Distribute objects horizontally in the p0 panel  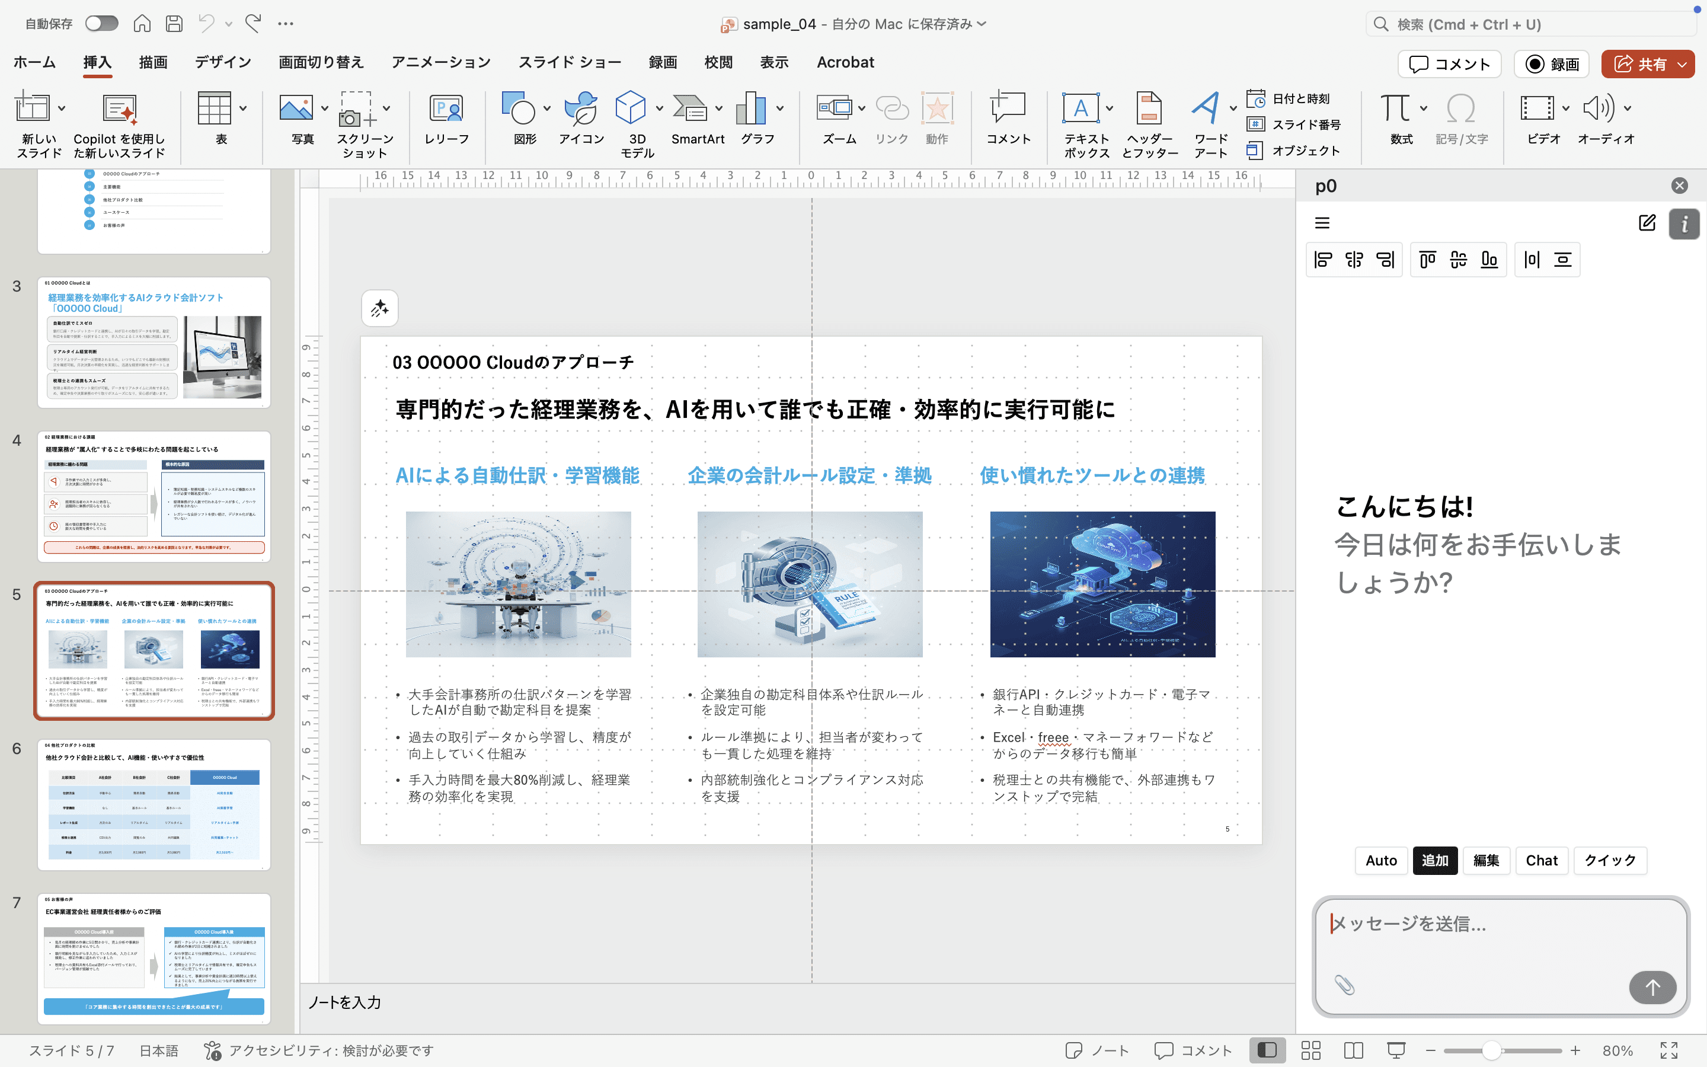pyautogui.click(x=1532, y=260)
